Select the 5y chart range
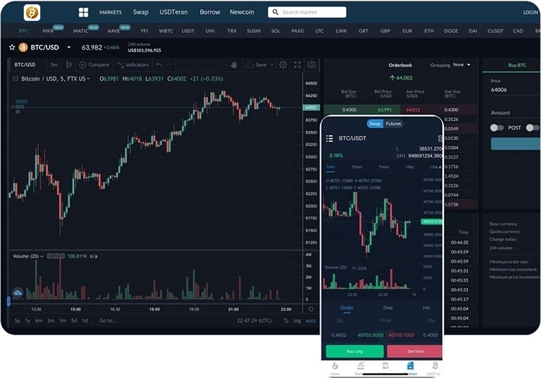The width and height of the screenshot is (541, 379). 17,321
